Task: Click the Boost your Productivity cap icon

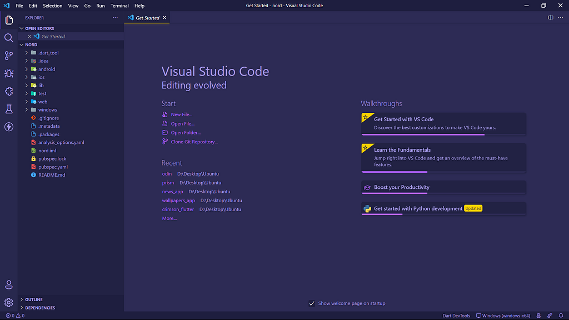Action: pos(367,188)
